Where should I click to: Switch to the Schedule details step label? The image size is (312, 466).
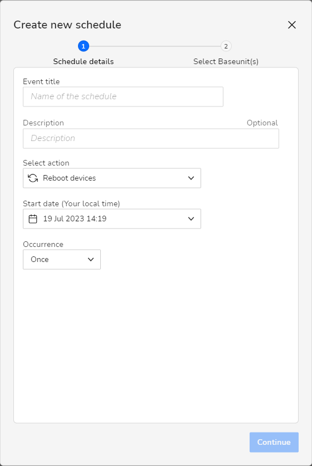pyautogui.click(x=84, y=61)
